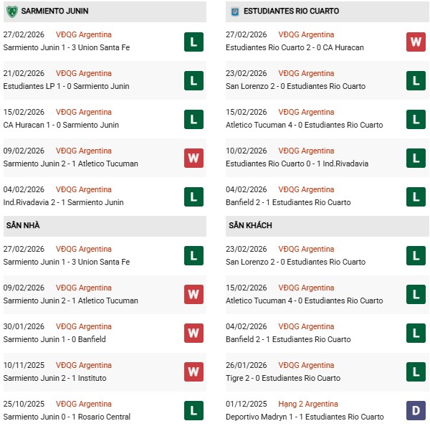
Task: Click the Estudiantes Rio Cuarto team crest icon
Action: pyautogui.click(x=234, y=11)
